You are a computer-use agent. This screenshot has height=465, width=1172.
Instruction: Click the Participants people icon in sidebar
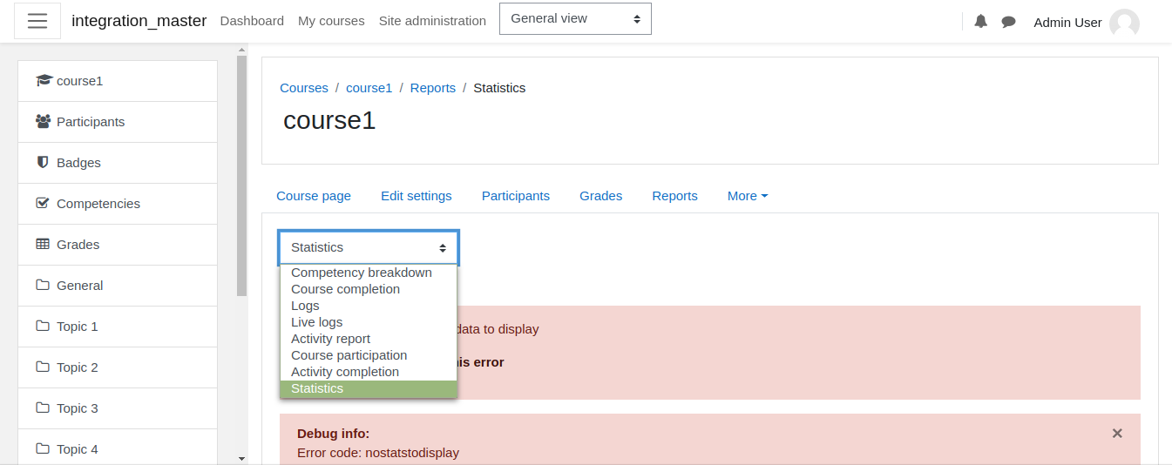tap(43, 122)
